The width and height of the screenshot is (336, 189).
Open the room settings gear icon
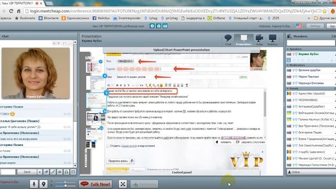152,26
